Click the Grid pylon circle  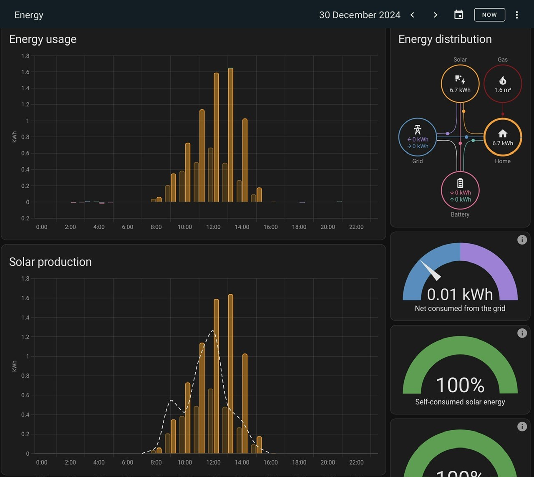pos(418,137)
